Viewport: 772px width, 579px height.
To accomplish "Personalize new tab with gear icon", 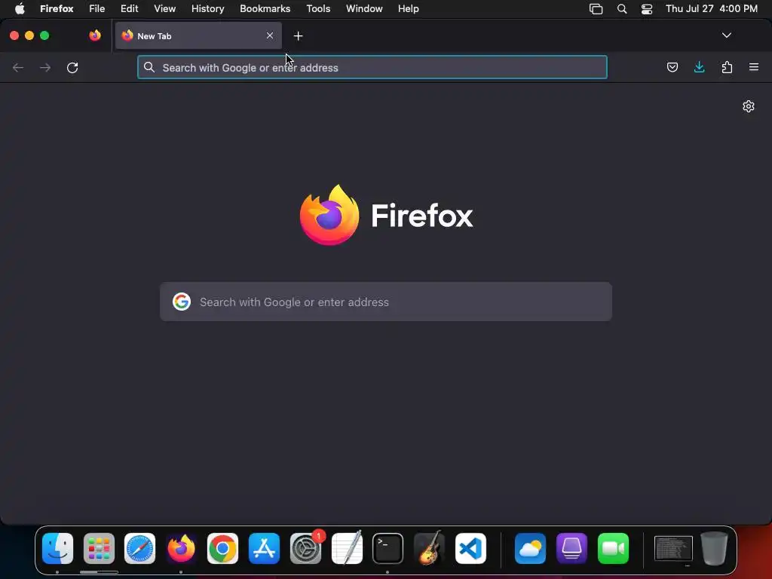I will click(x=749, y=106).
